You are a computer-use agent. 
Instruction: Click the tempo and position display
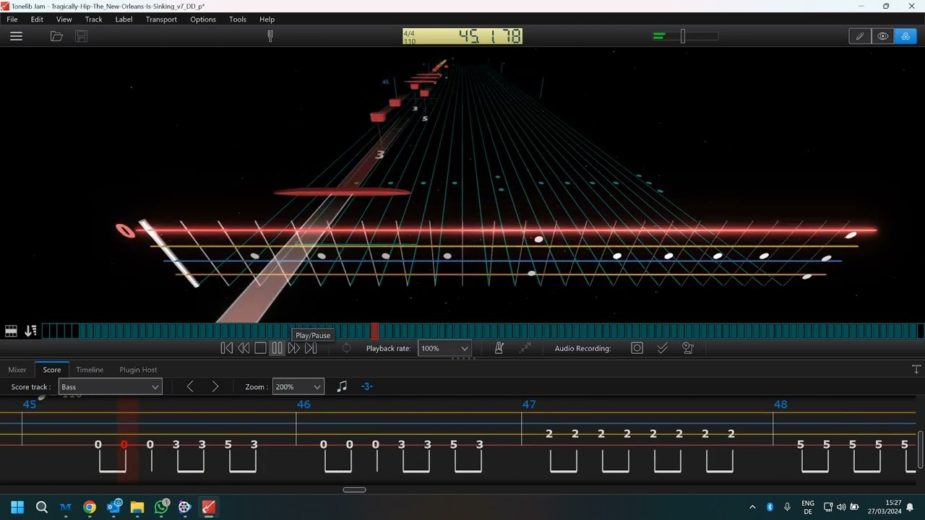pos(462,36)
